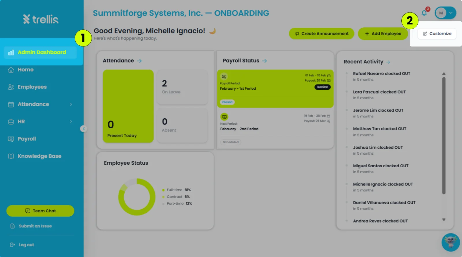462x257 pixels.
Task: Click the Closed status badge
Action: tap(227, 102)
